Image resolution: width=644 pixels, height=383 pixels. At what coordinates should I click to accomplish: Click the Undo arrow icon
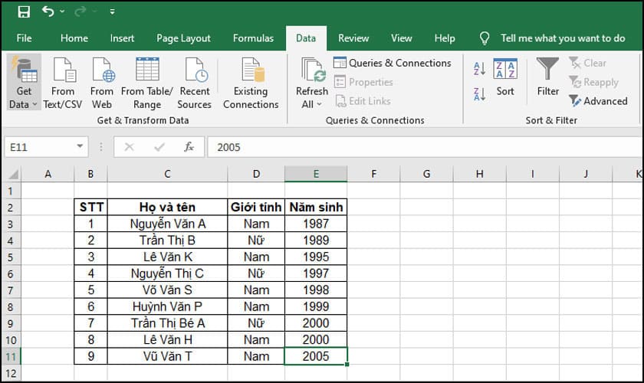[x=49, y=11]
